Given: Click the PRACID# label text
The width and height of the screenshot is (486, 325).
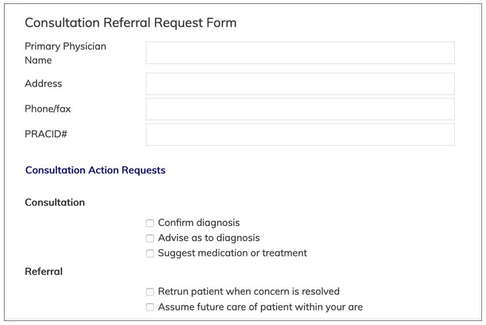Looking at the screenshot, I should 46,134.
